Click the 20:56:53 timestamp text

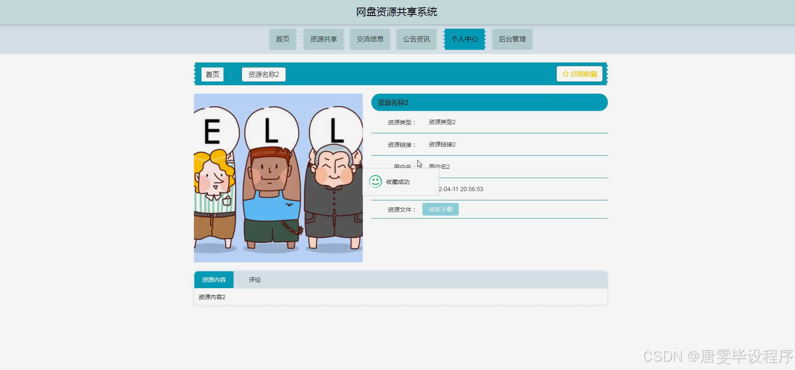[471, 189]
